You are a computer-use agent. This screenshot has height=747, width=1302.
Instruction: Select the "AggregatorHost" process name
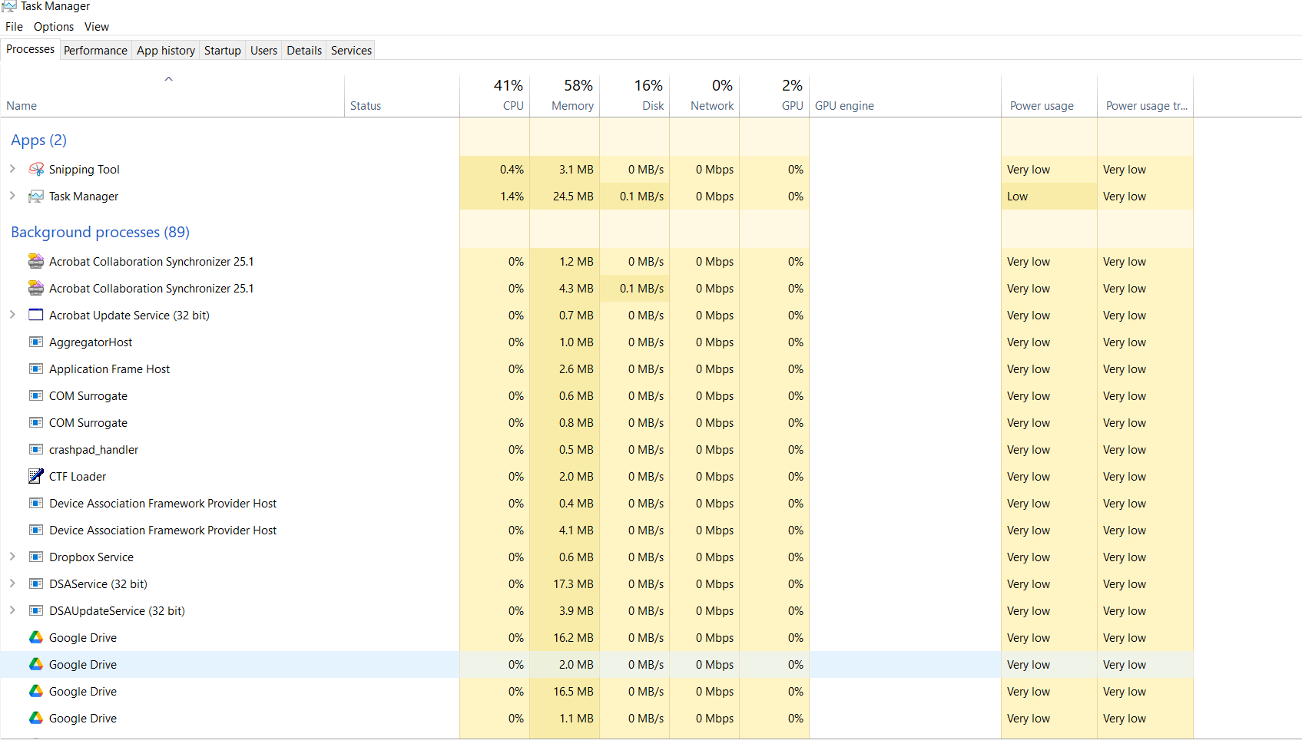(91, 342)
